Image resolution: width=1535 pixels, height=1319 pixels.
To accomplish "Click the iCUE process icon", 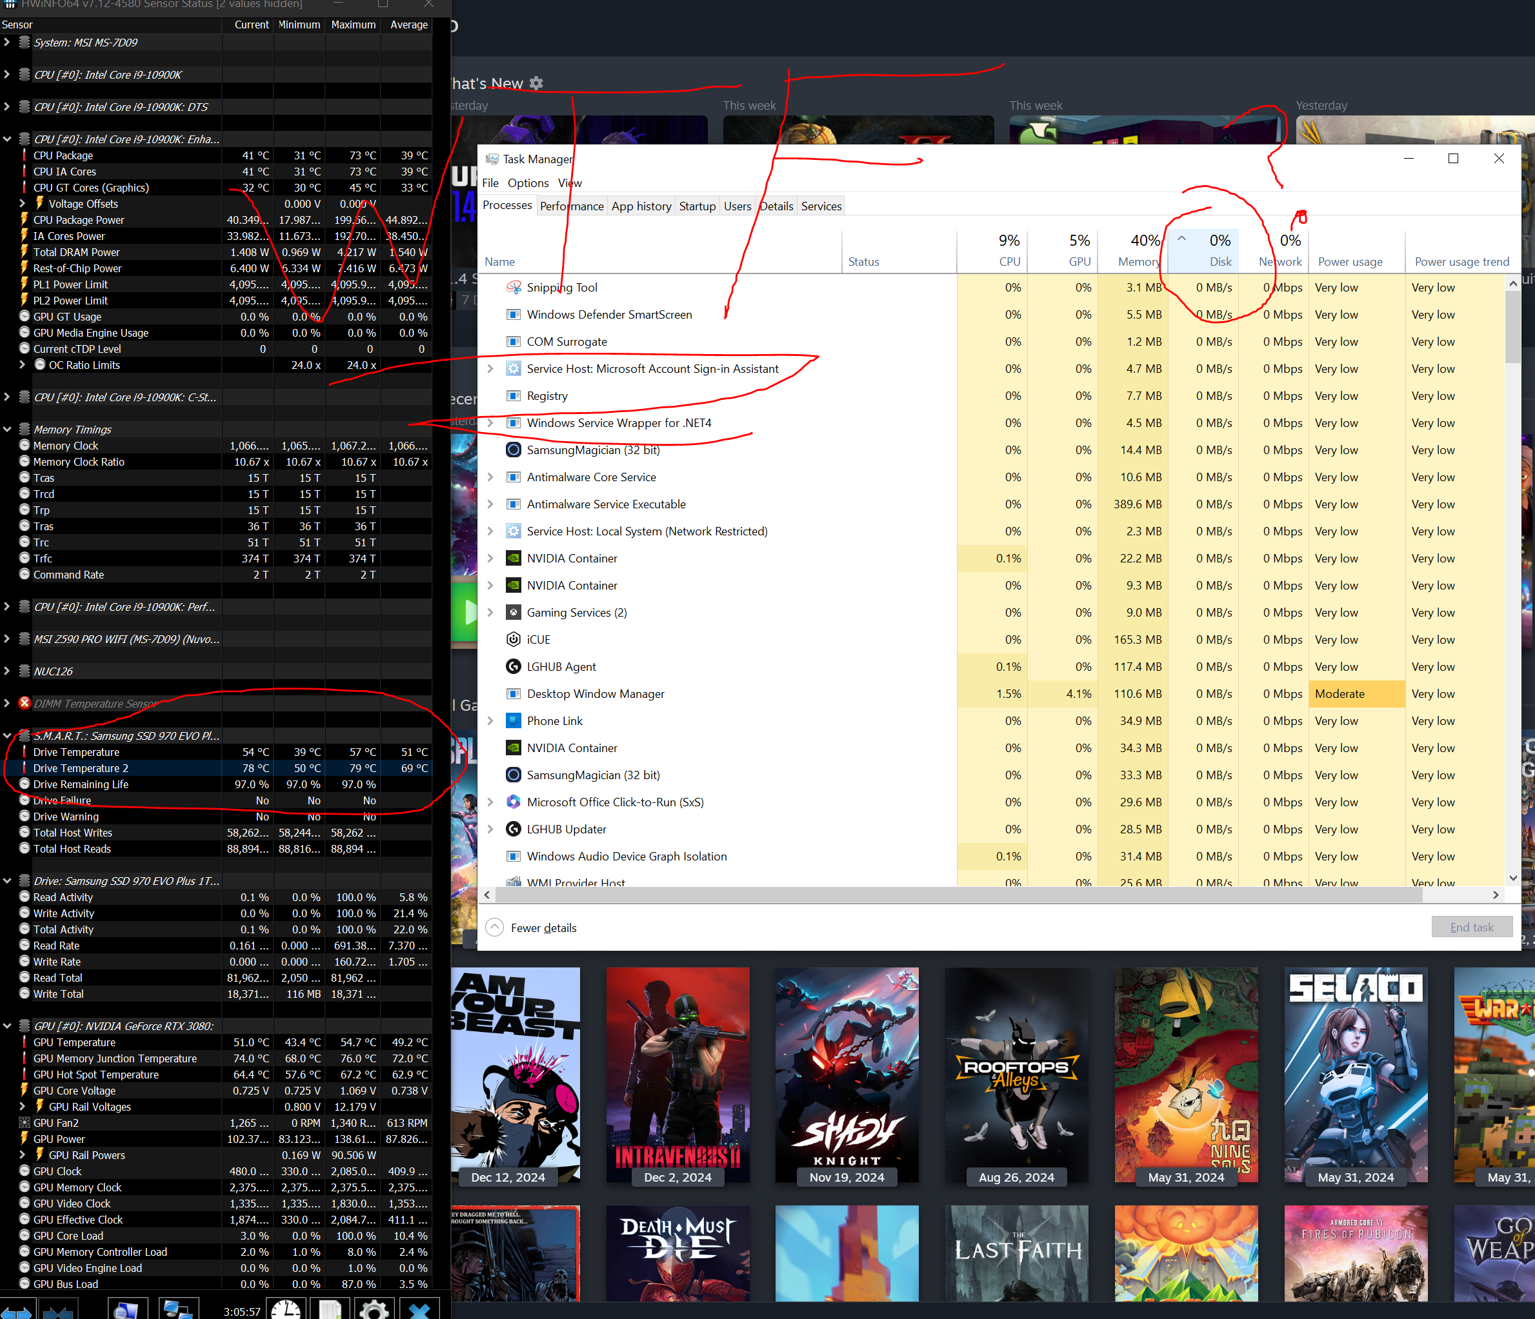I will click(x=514, y=639).
